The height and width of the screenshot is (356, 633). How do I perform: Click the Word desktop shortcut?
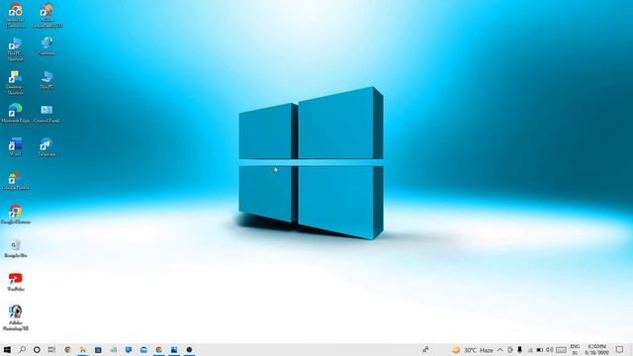click(x=16, y=147)
